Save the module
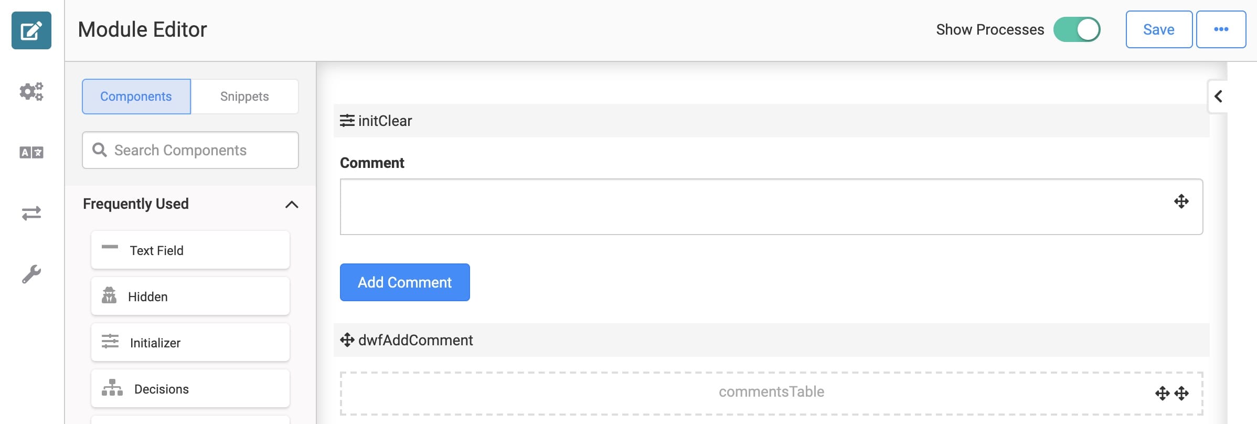The height and width of the screenshot is (424, 1257). 1159,29
